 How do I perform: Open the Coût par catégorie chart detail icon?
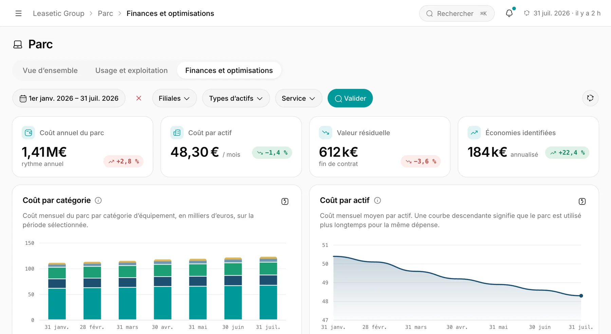click(285, 201)
